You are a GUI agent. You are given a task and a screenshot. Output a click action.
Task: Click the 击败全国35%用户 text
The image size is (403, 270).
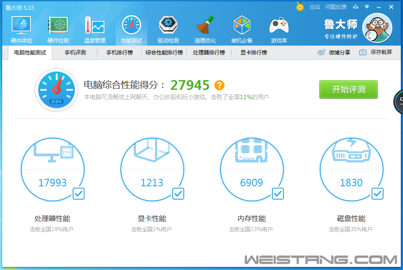351,229
